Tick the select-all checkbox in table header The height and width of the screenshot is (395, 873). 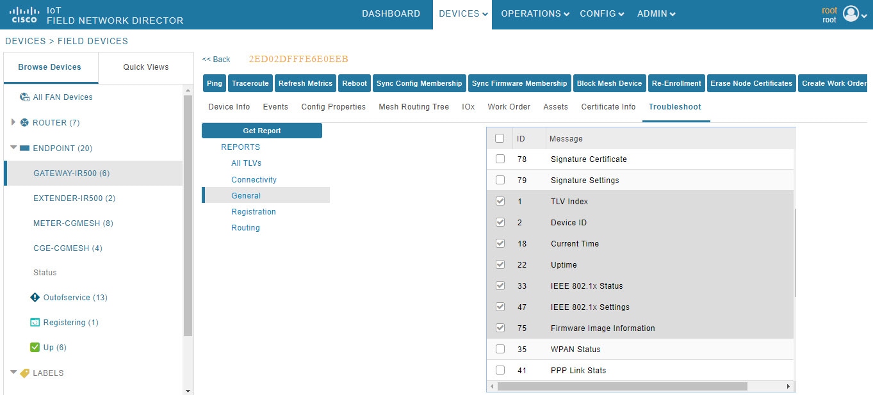pyautogui.click(x=500, y=138)
